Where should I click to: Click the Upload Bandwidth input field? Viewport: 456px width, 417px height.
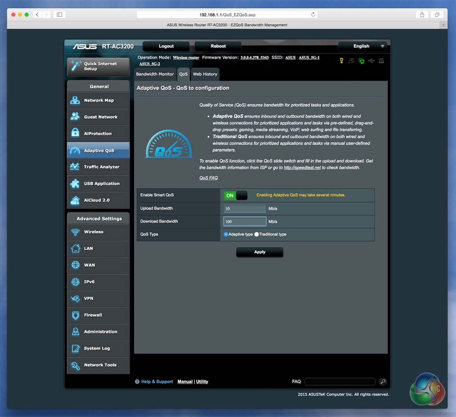pos(244,209)
